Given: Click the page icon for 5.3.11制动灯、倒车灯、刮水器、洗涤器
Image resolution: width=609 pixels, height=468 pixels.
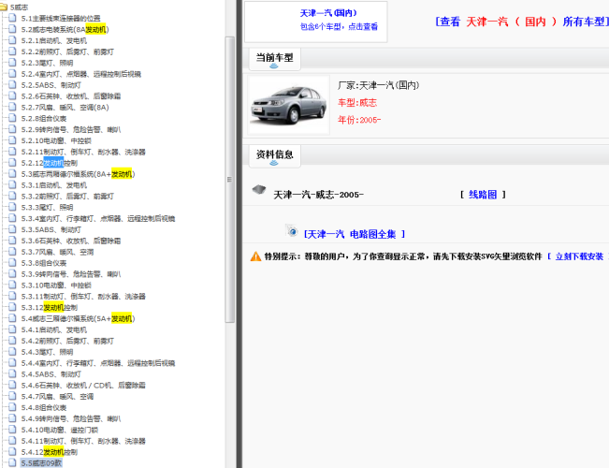Looking at the screenshot, I should (x=12, y=296).
